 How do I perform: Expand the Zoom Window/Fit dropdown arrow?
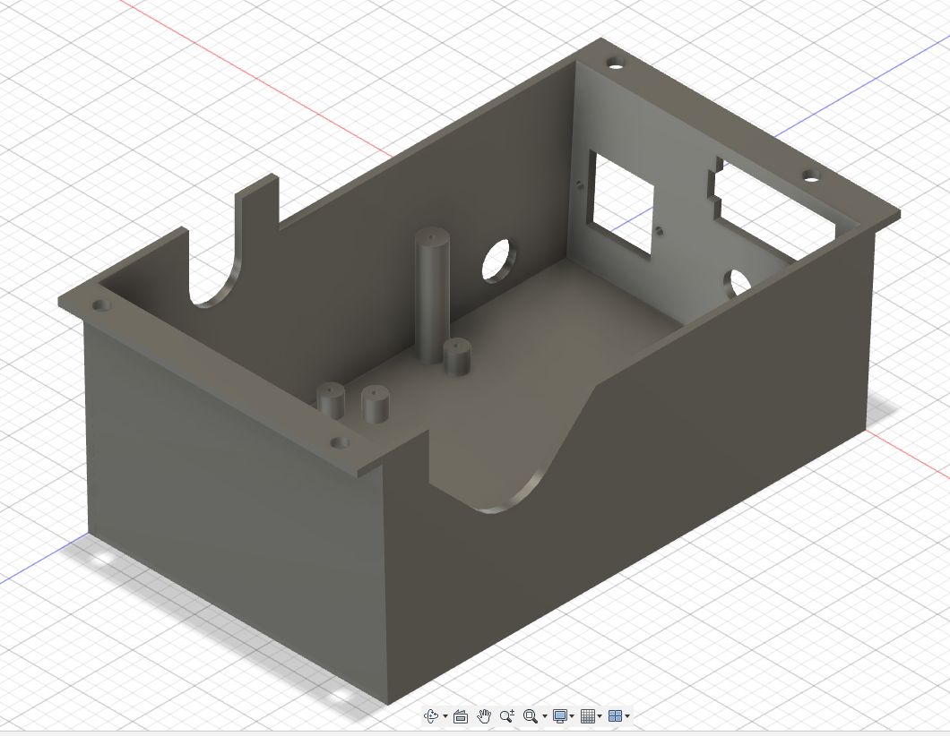[544, 716]
